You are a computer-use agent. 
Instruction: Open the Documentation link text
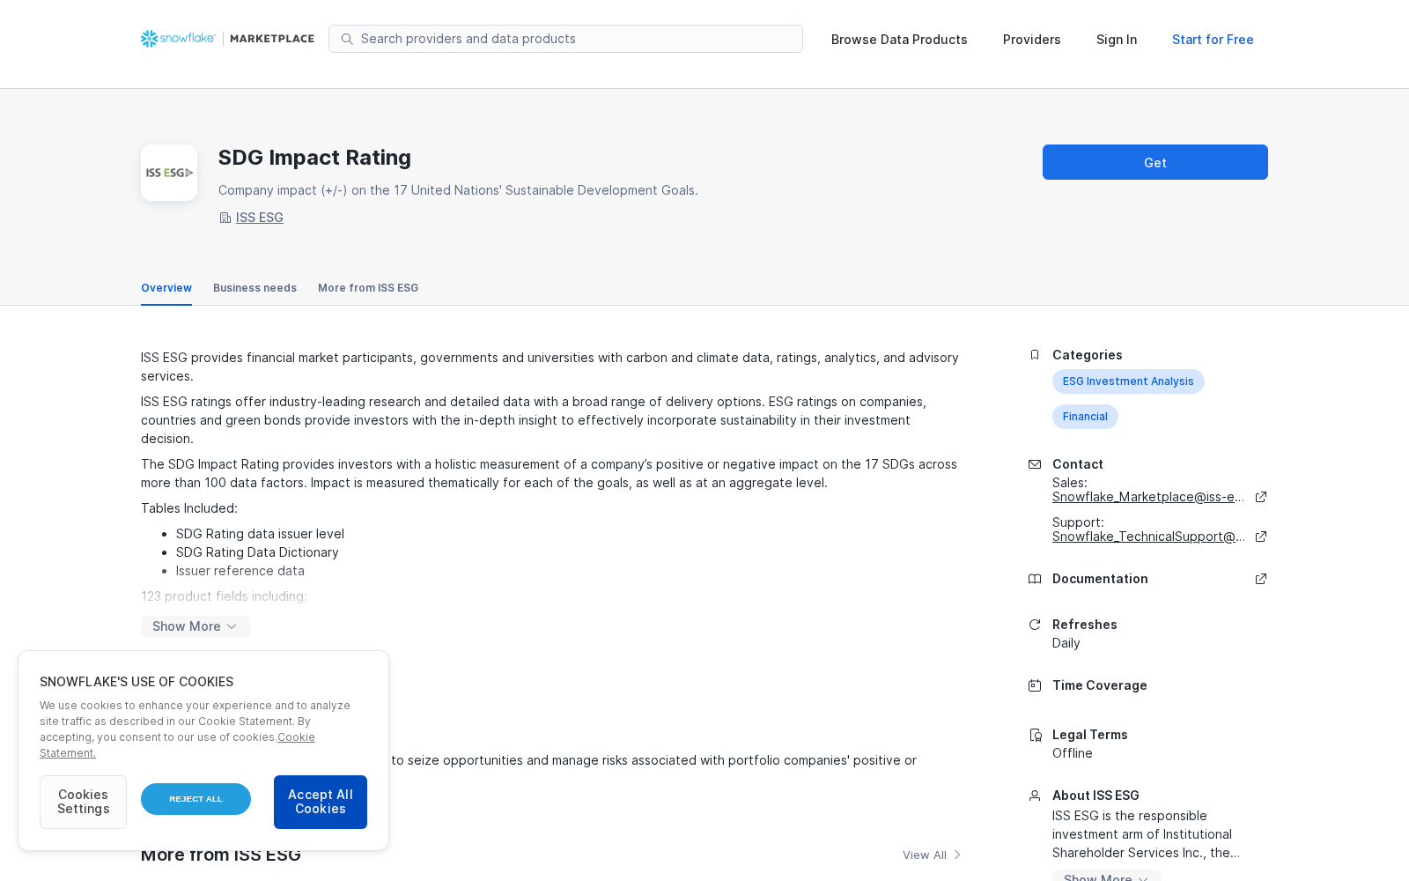[x=1100, y=579]
